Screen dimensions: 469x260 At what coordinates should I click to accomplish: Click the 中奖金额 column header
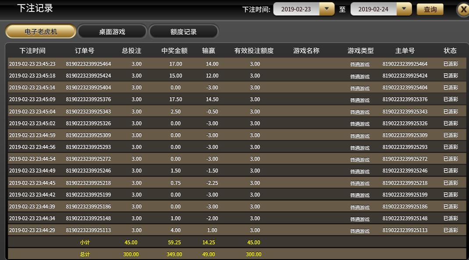click(174, 50)
